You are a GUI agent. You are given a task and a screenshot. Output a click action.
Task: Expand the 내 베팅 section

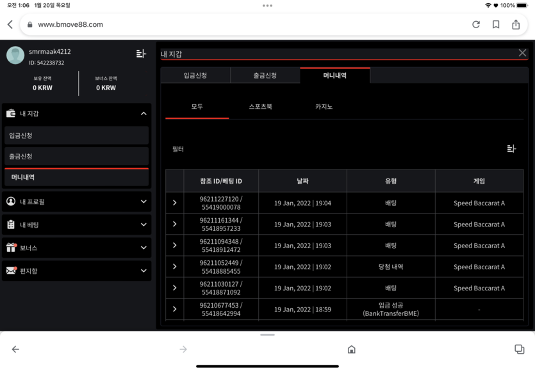pyautogui.click(x=76, y=225)
